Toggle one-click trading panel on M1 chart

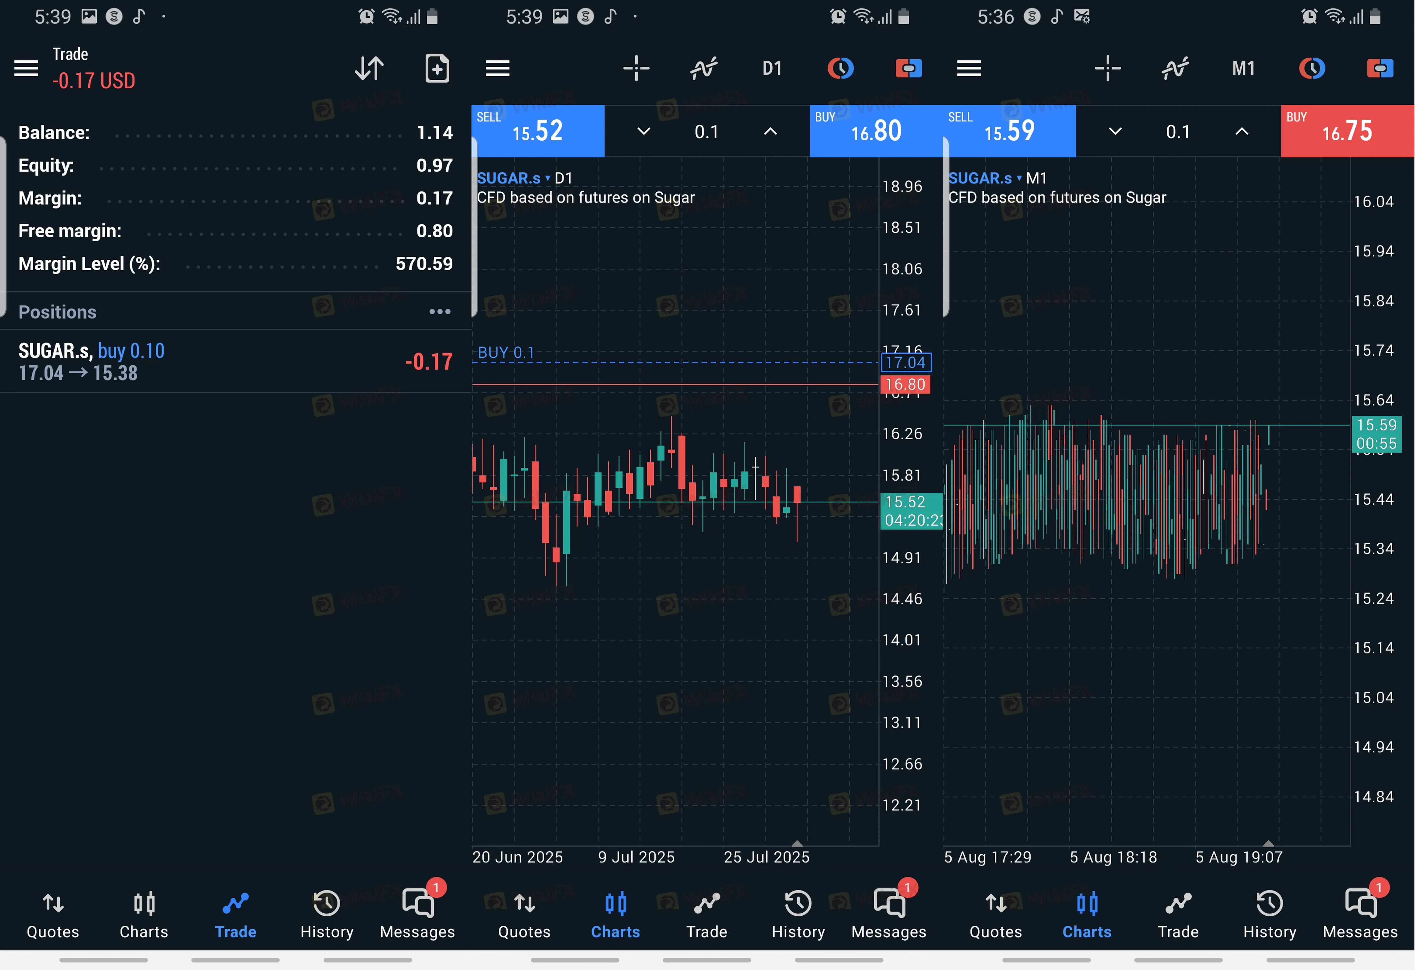[1380, 68]
